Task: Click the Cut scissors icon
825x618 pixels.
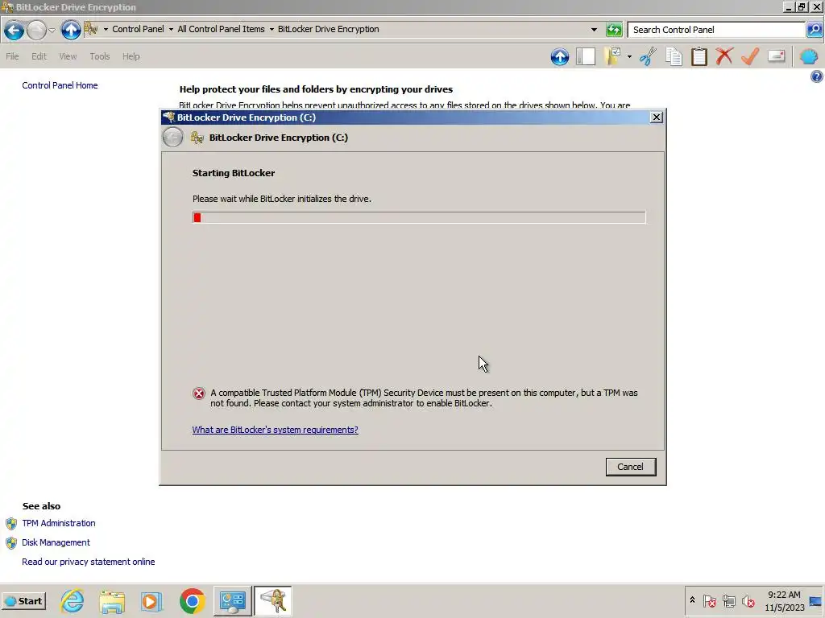Action: [649, 57]
